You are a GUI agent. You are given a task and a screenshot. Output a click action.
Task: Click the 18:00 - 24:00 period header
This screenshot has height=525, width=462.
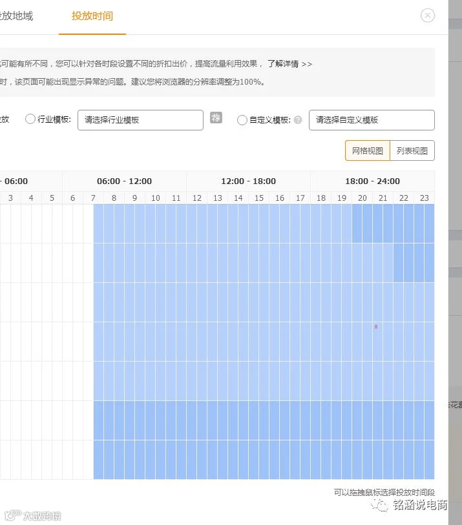[373, 181]
